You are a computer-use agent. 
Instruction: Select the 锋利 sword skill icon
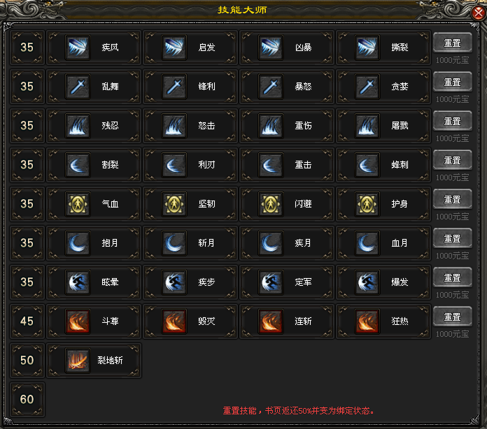pyautogui.click(x=174, y=87)
